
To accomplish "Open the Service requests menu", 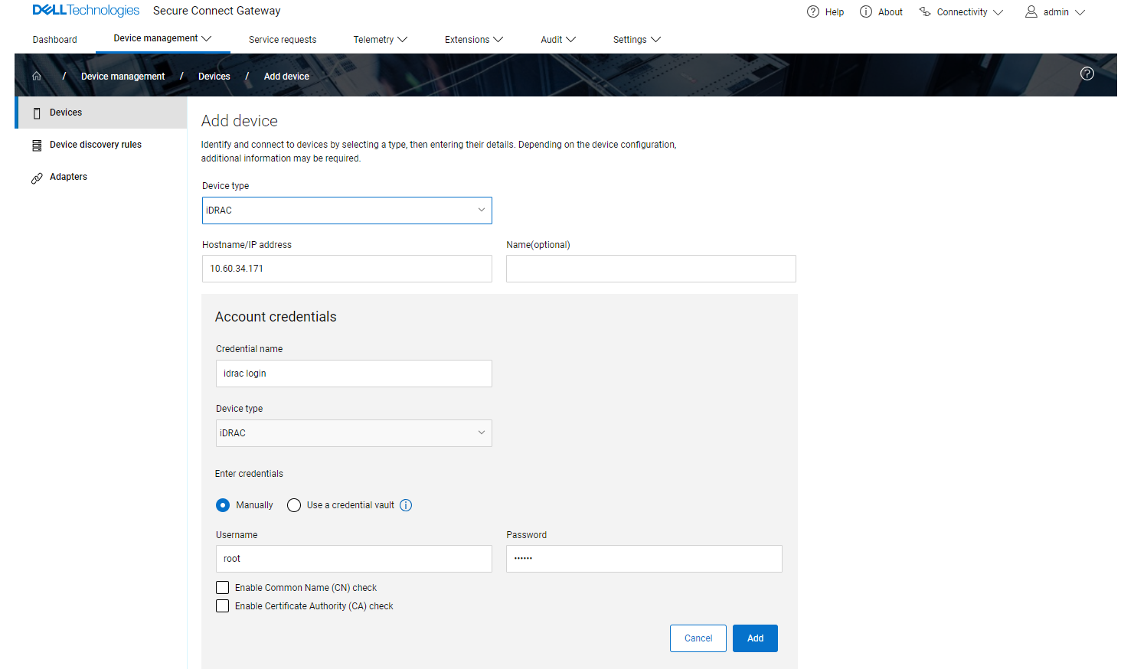I will pyautogui.click(x=283, y=39).
